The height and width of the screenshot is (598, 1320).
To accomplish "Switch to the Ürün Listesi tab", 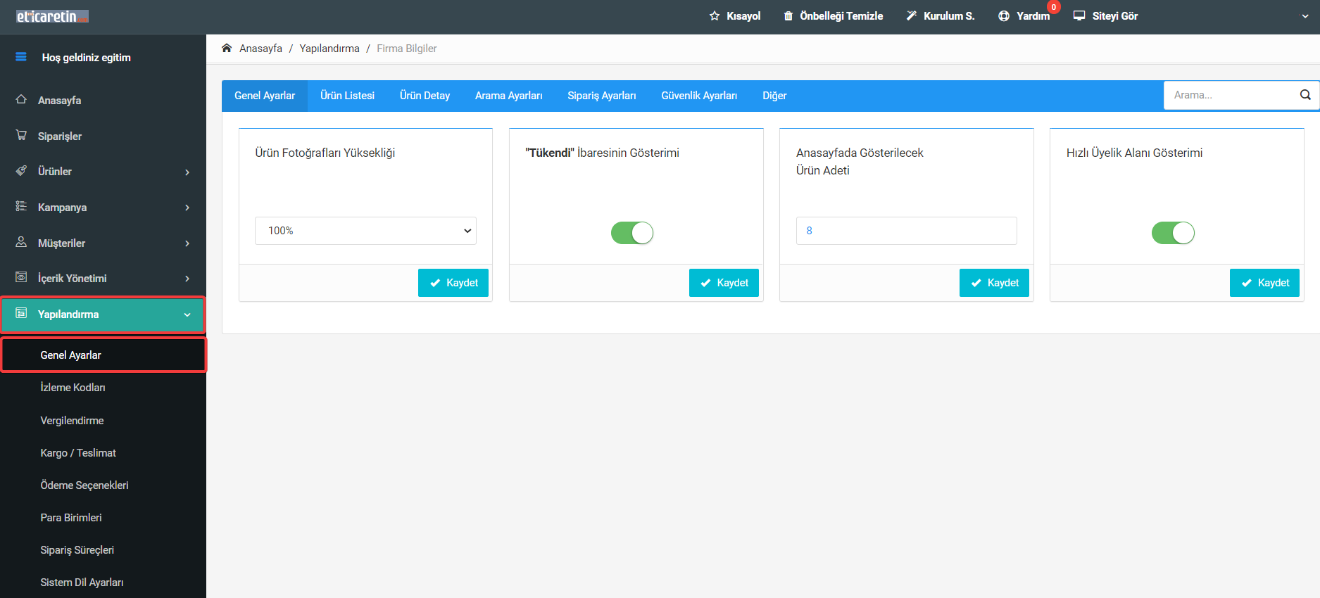I will coord(347,96).
